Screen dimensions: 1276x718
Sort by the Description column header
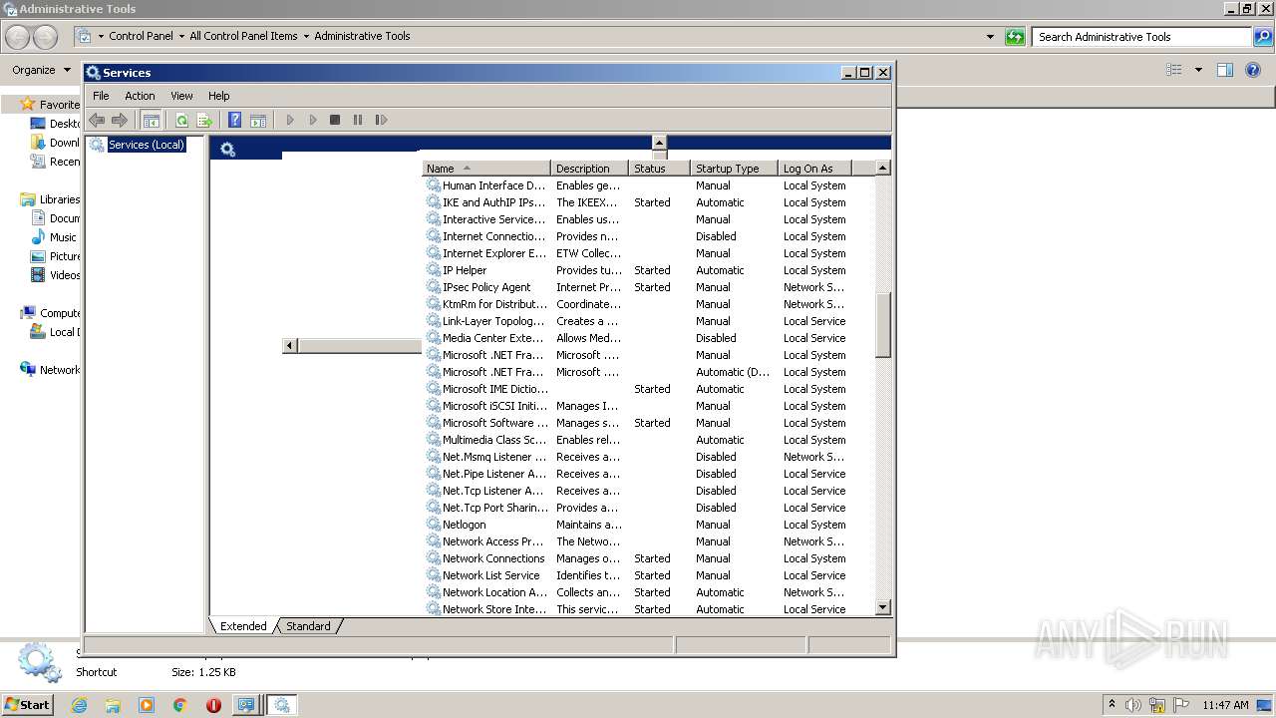(589, 169)
